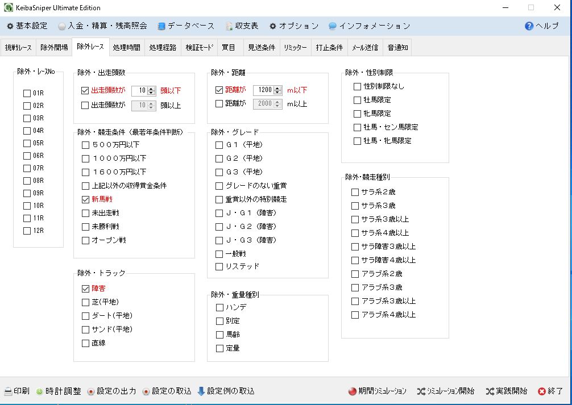
Task: Check the リステッド grade checkbox
Action: tap(219, 267)
